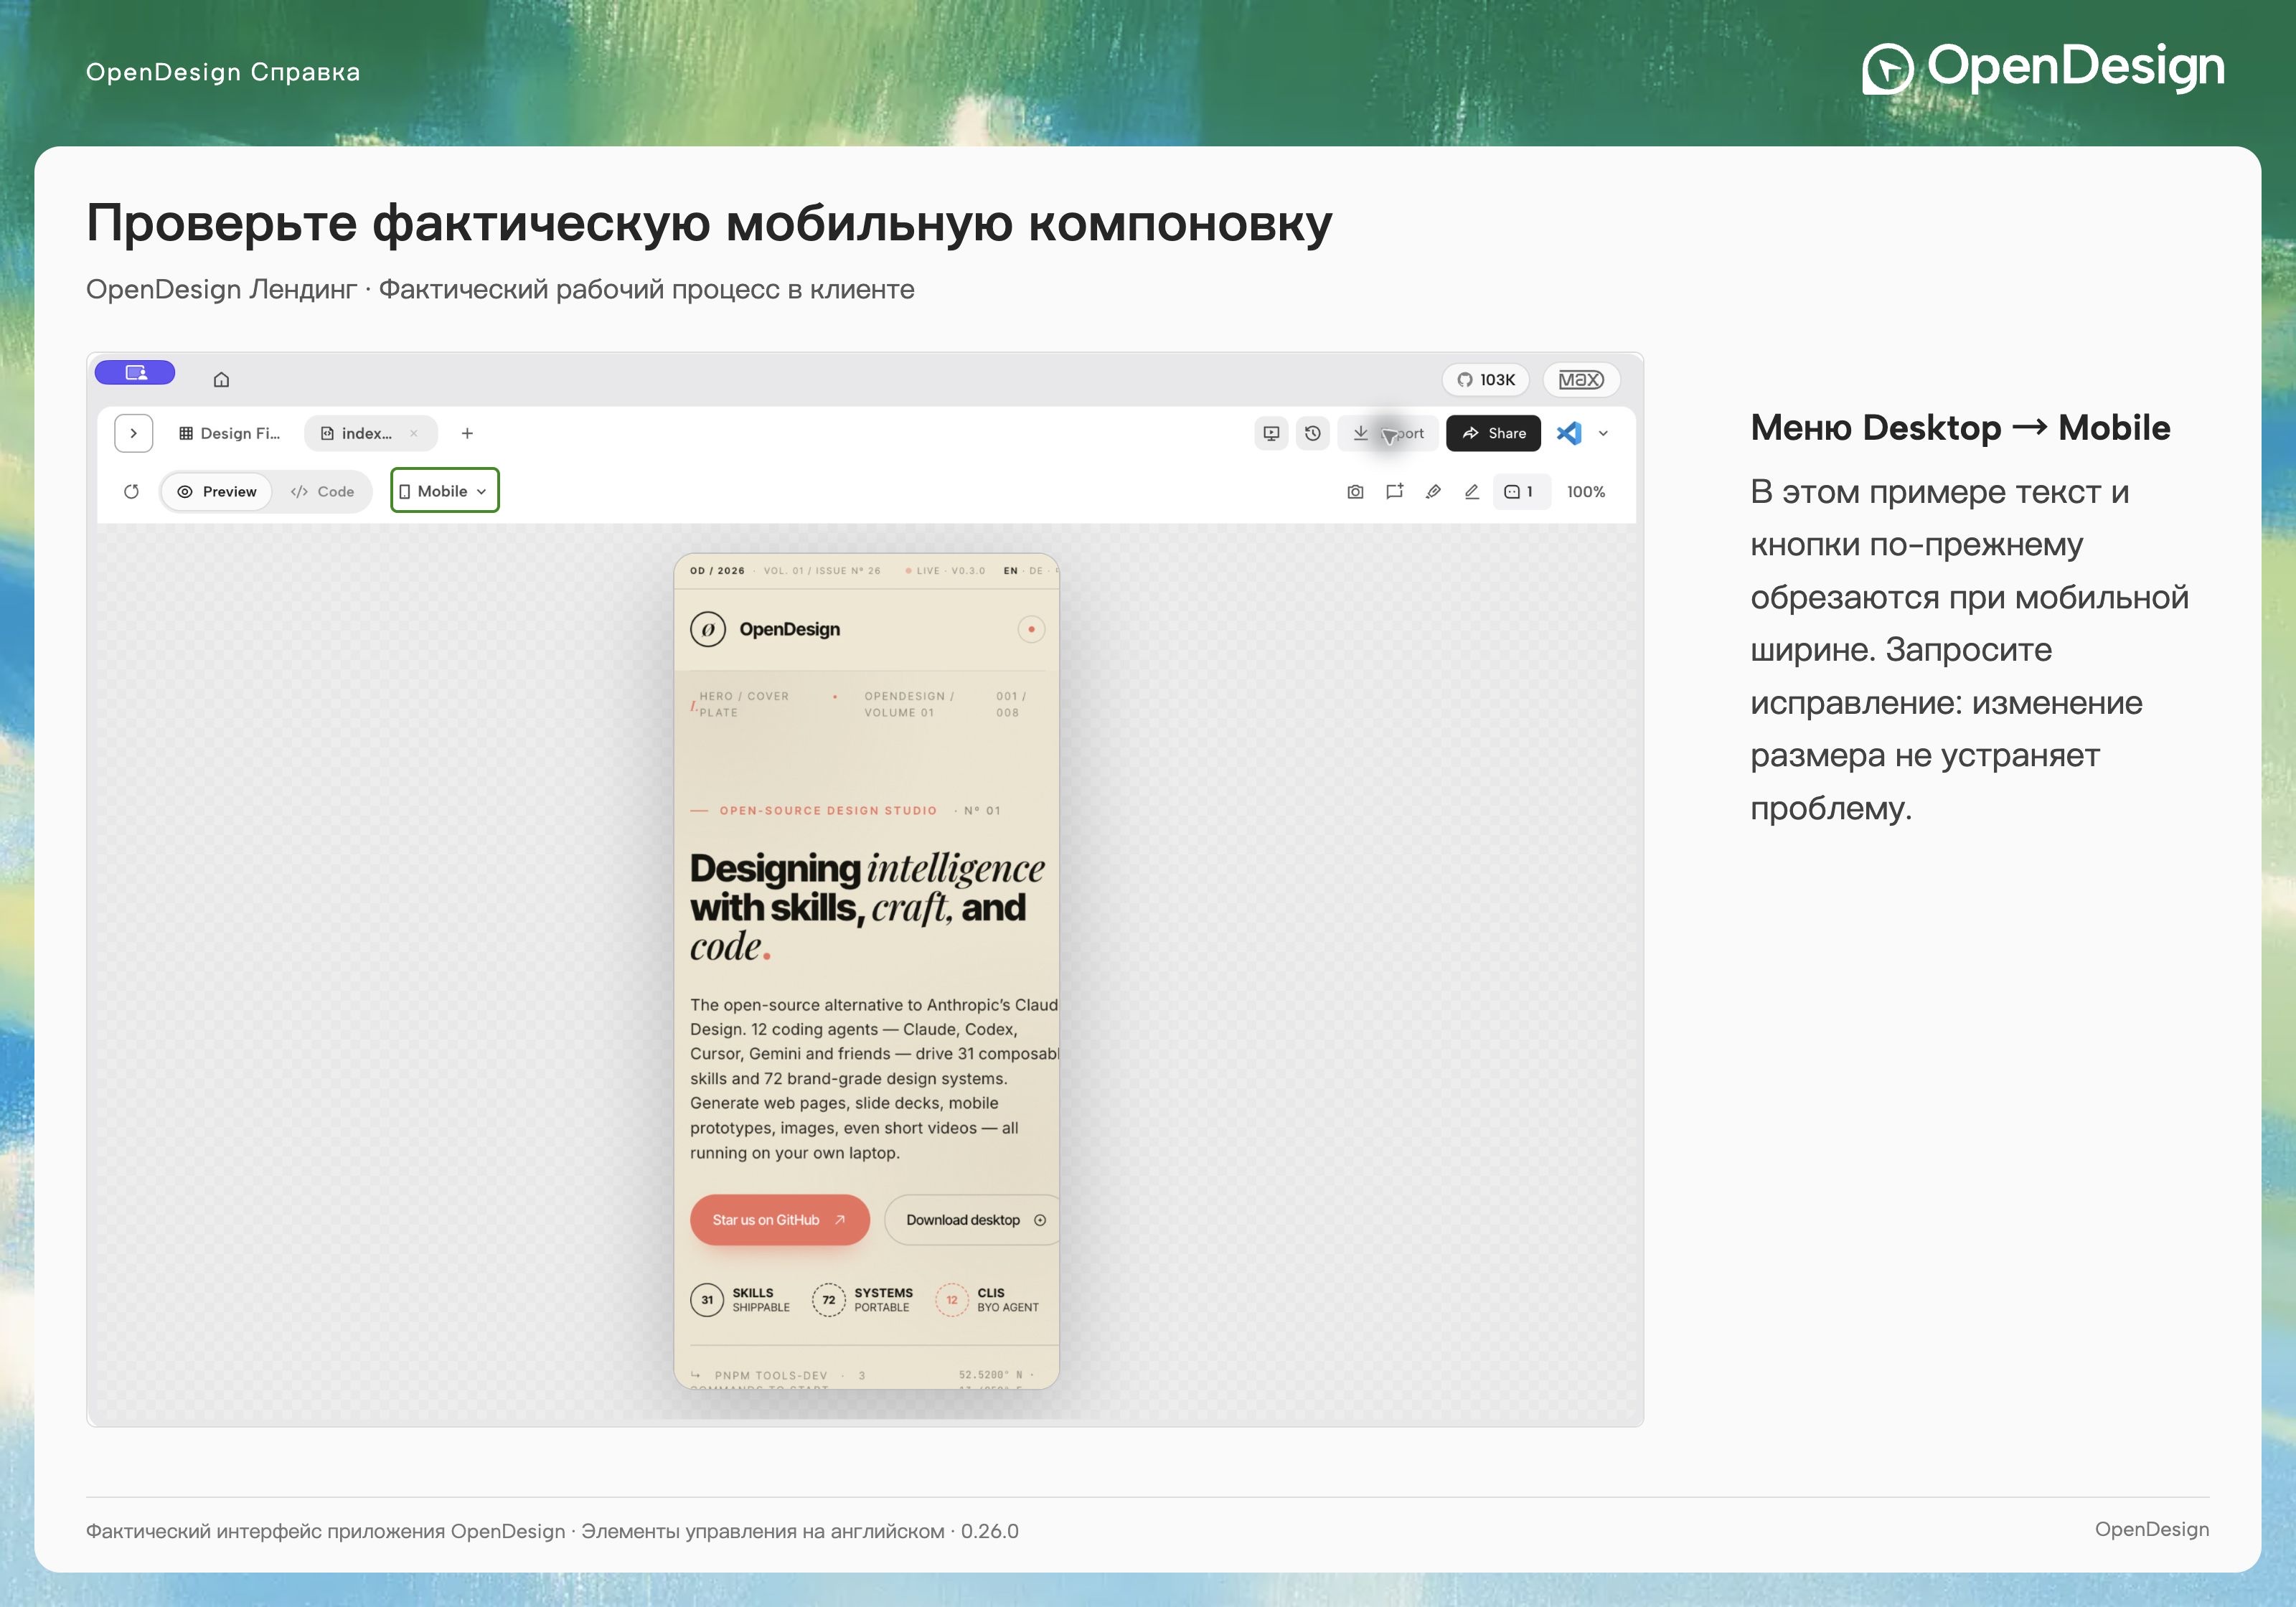Open version history clock icon

(x=1313, y=433)
